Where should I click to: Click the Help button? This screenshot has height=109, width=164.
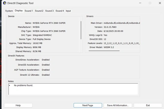click(x=18, y=105)
